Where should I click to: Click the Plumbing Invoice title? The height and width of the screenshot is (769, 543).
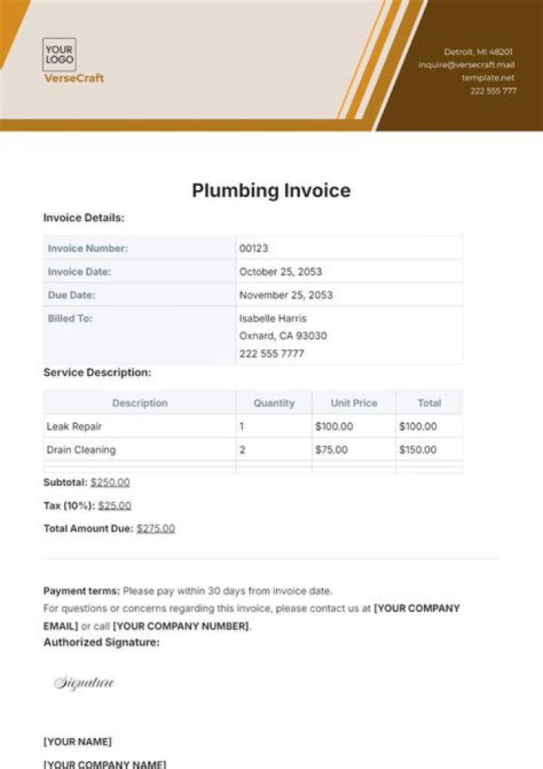(271, 190)
